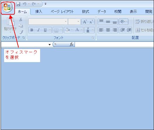Click the insert function fx icon

point(71,44)
